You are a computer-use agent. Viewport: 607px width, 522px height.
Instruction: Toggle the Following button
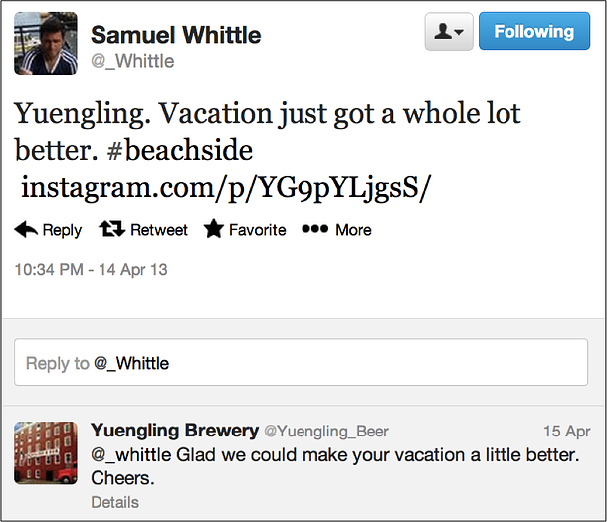[x=533, y=32]
